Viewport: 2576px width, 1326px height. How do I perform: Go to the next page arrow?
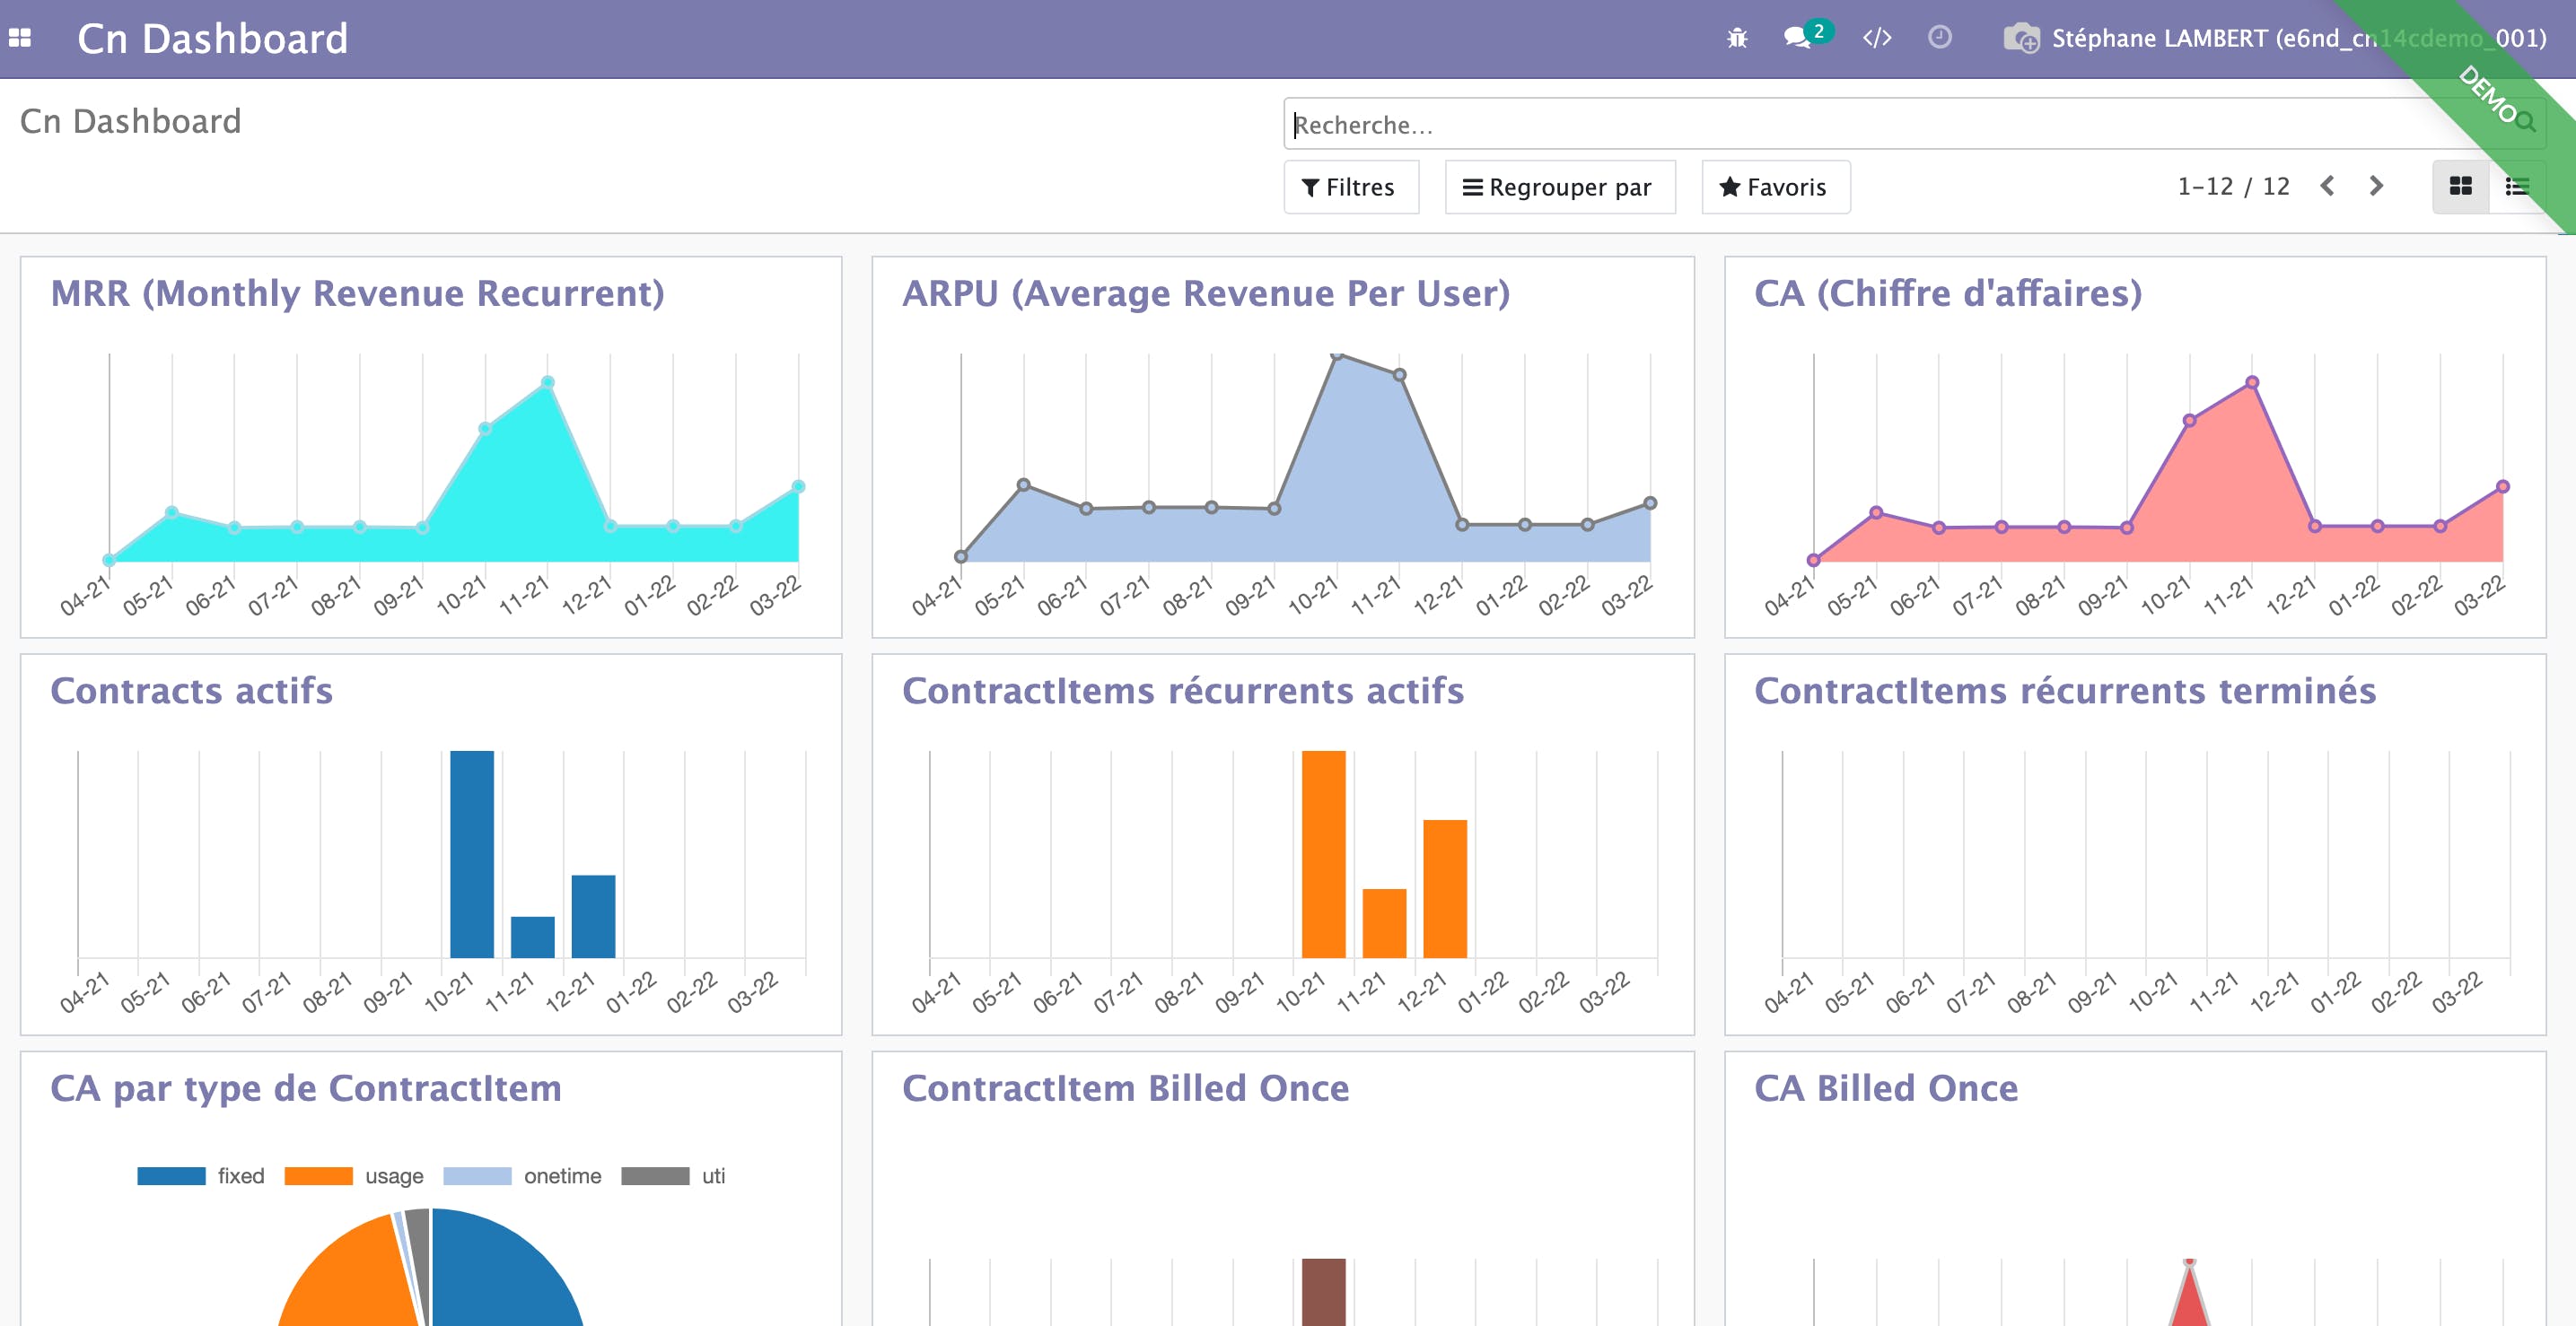click(2376, 187)
